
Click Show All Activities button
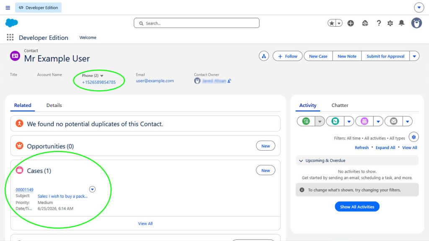tap(357, 207)
